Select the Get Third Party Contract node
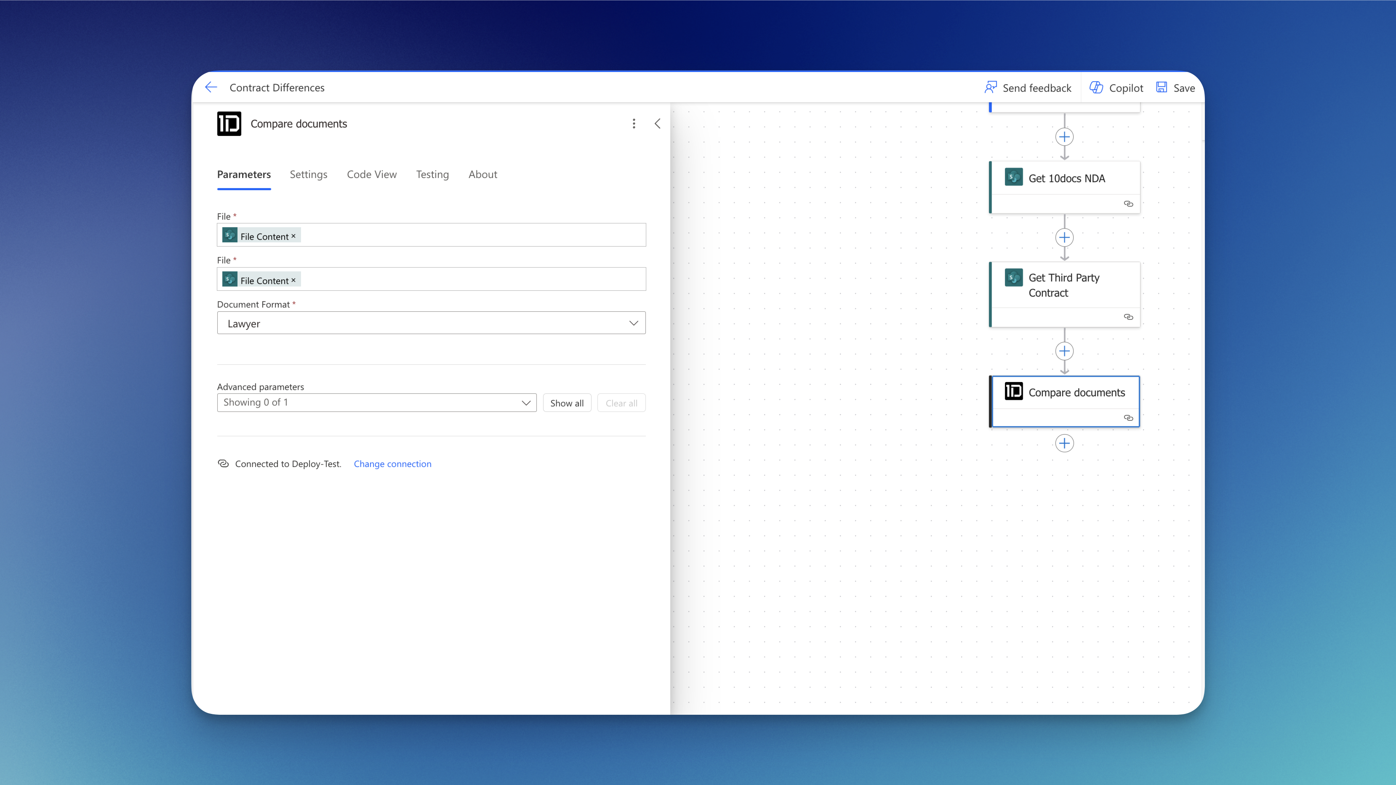The width and height of the screenshot is (1396, 785). pyautogui.click(x=1064, y=285)
